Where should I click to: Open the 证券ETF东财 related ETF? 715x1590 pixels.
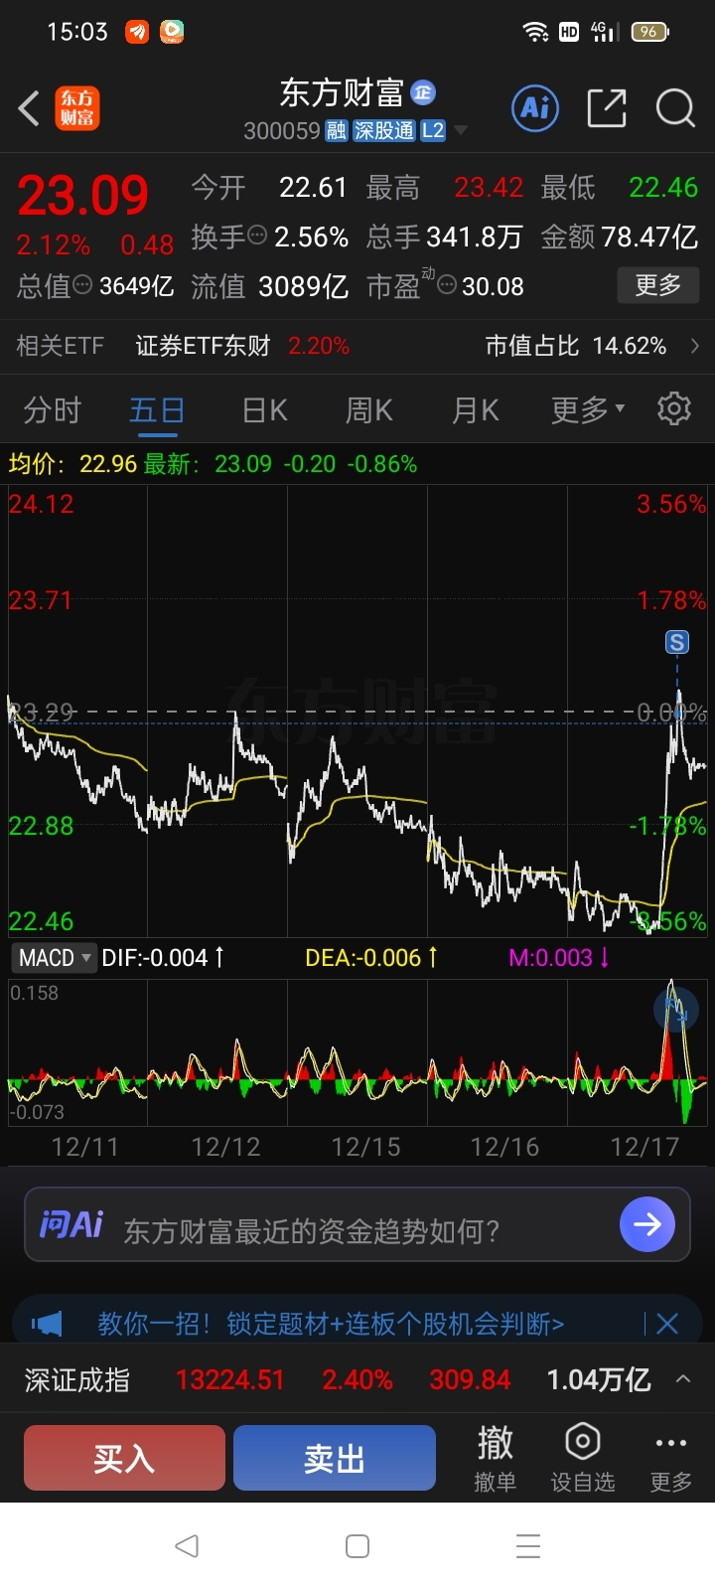[x=203, y=346]
